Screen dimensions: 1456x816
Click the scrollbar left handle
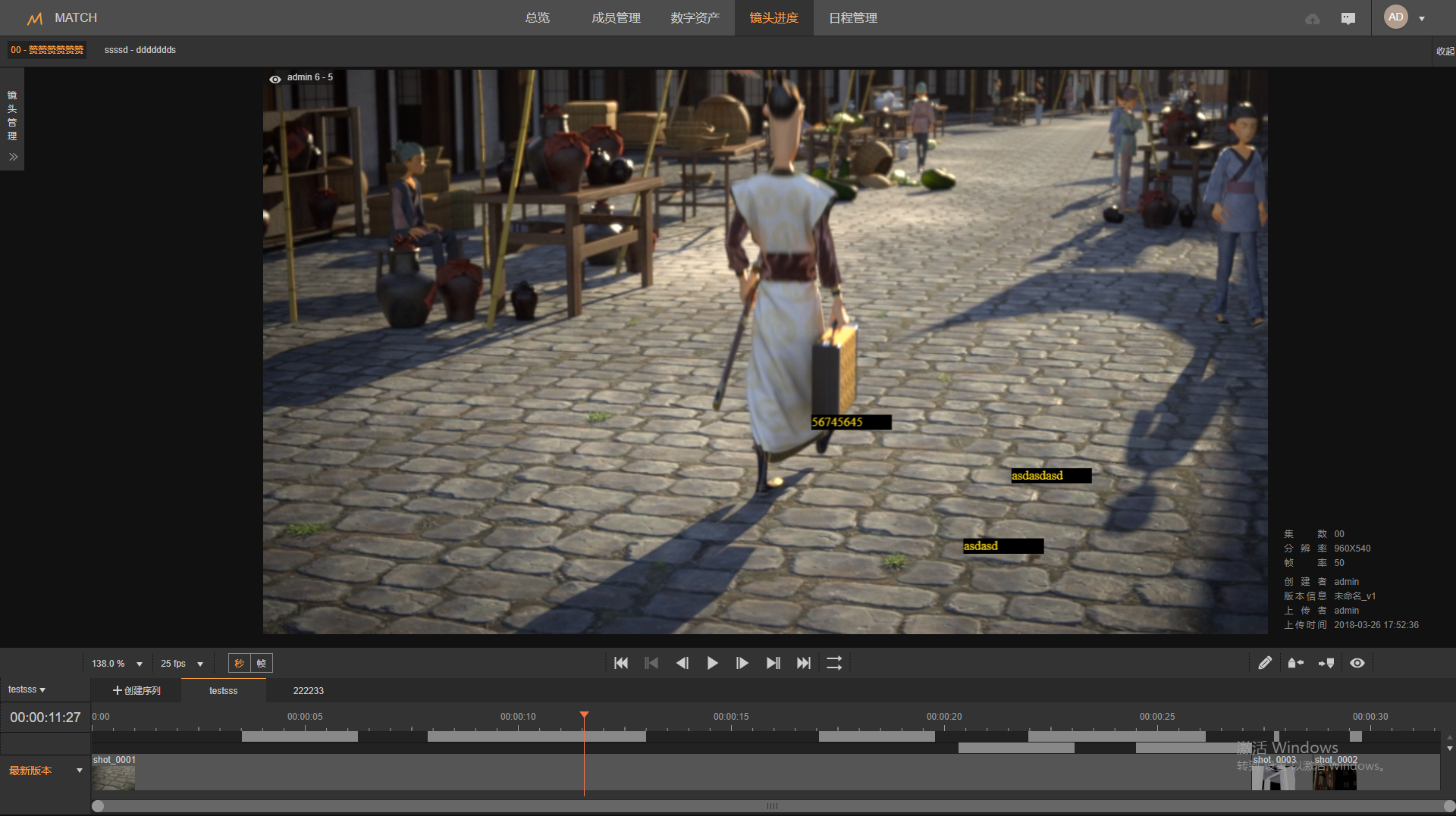pyautogui.click(x=98, y=807)
